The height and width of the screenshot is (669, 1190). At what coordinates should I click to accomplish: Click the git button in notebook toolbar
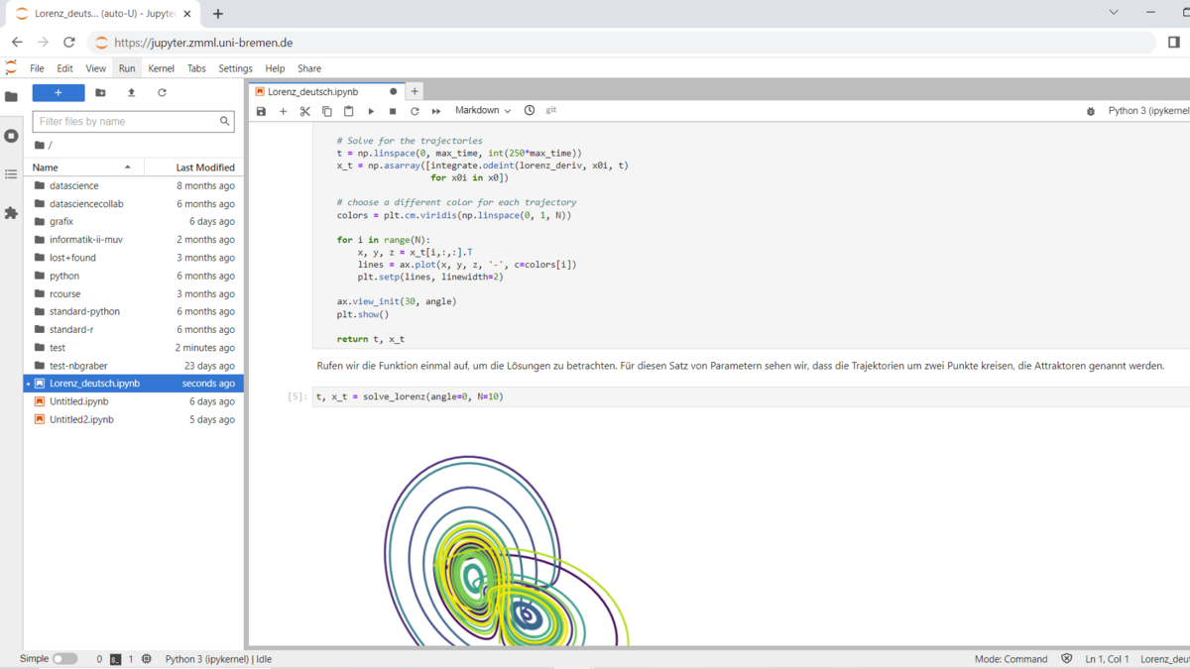(551, 111)
